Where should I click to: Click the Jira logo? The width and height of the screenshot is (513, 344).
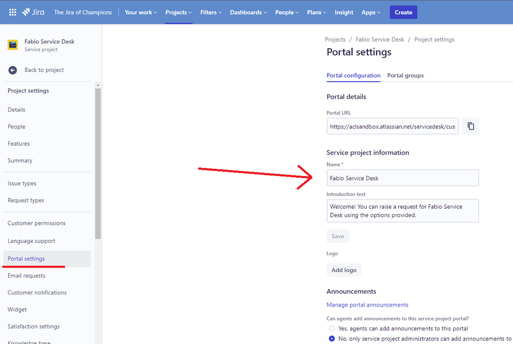(33, 12)
